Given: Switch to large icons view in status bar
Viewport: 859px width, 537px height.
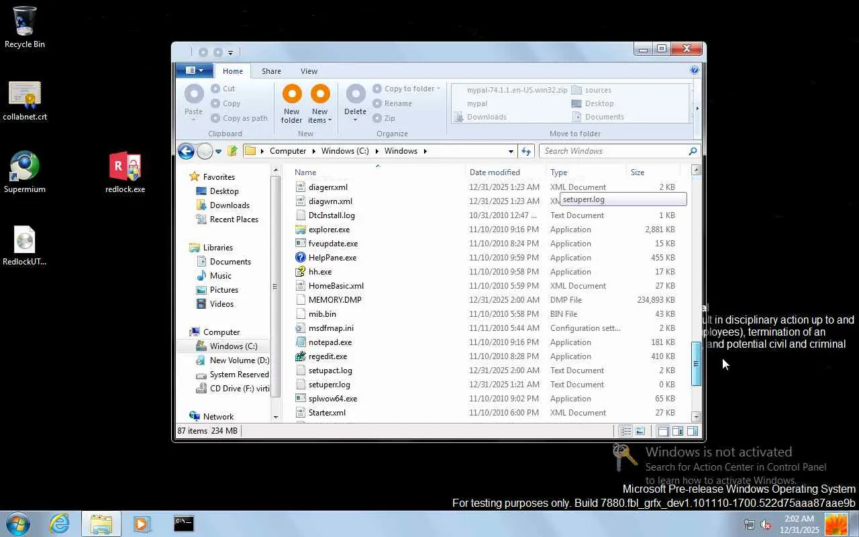Looking at the screenshot, I should pyautogui.click(x=640, y=431).
